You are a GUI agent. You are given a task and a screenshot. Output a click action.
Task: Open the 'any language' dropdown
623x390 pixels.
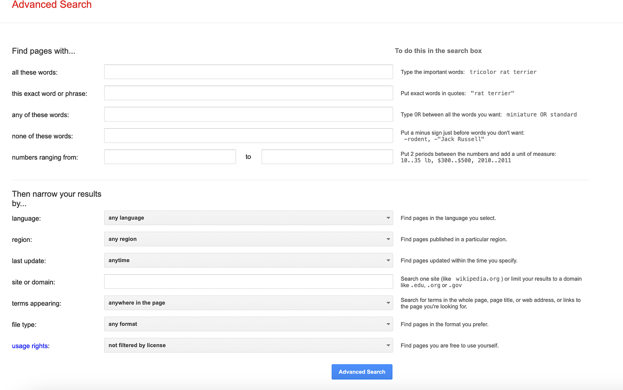coord(248,218)
